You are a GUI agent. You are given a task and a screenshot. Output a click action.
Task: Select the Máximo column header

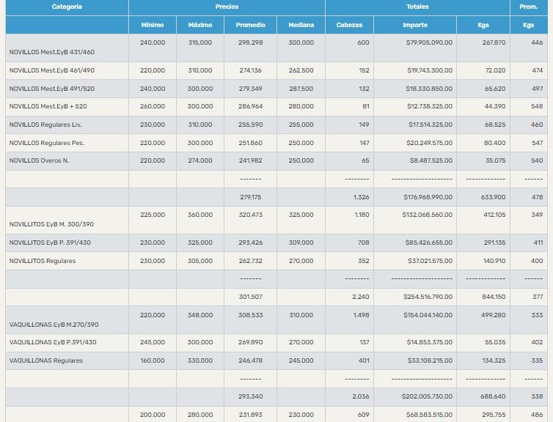[200, 25]
